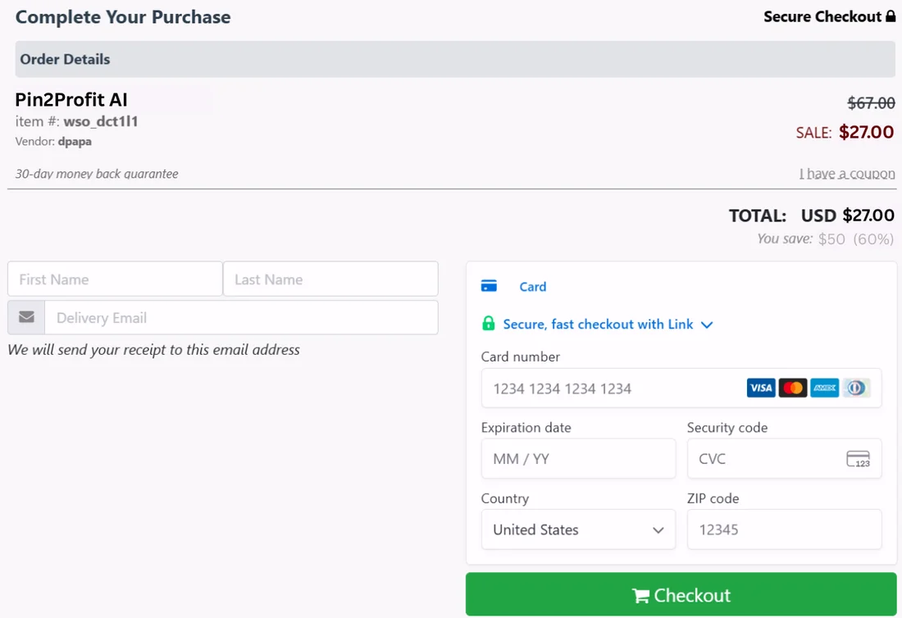
Task: Open the 'I have a coupon' link
Action: pos(847,174)
